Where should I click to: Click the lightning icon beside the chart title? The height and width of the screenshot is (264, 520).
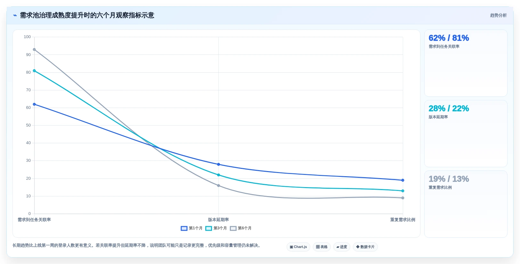click(x=15, y=15)
